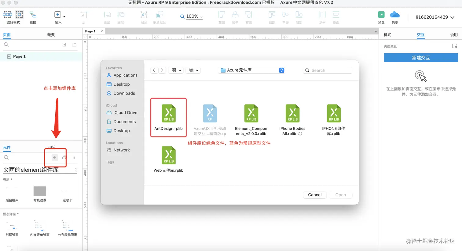
Task: Open the three-dot library options menu
Action: click(74, 157)
